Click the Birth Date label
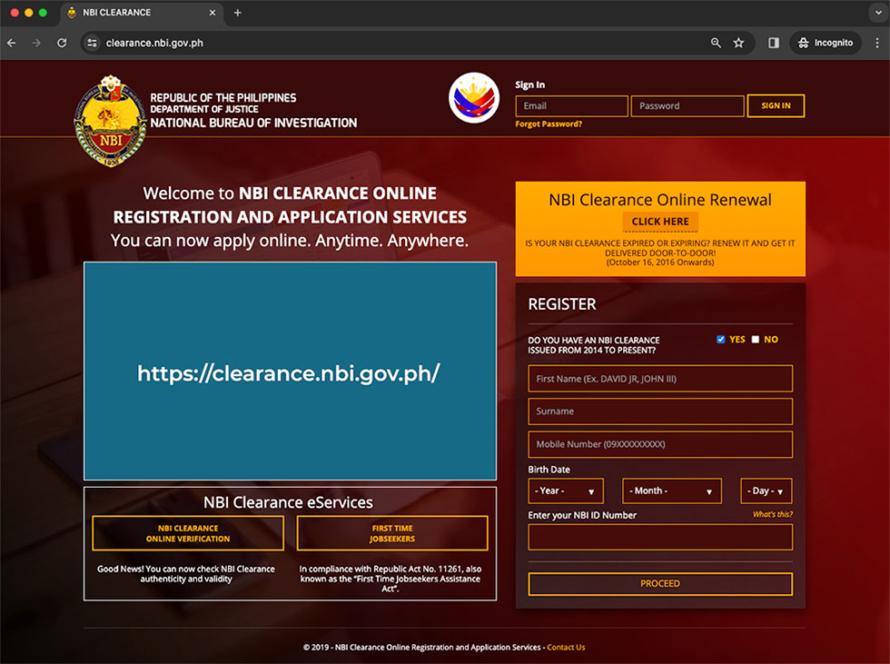890x664 pixels. (x=549, y=470)
